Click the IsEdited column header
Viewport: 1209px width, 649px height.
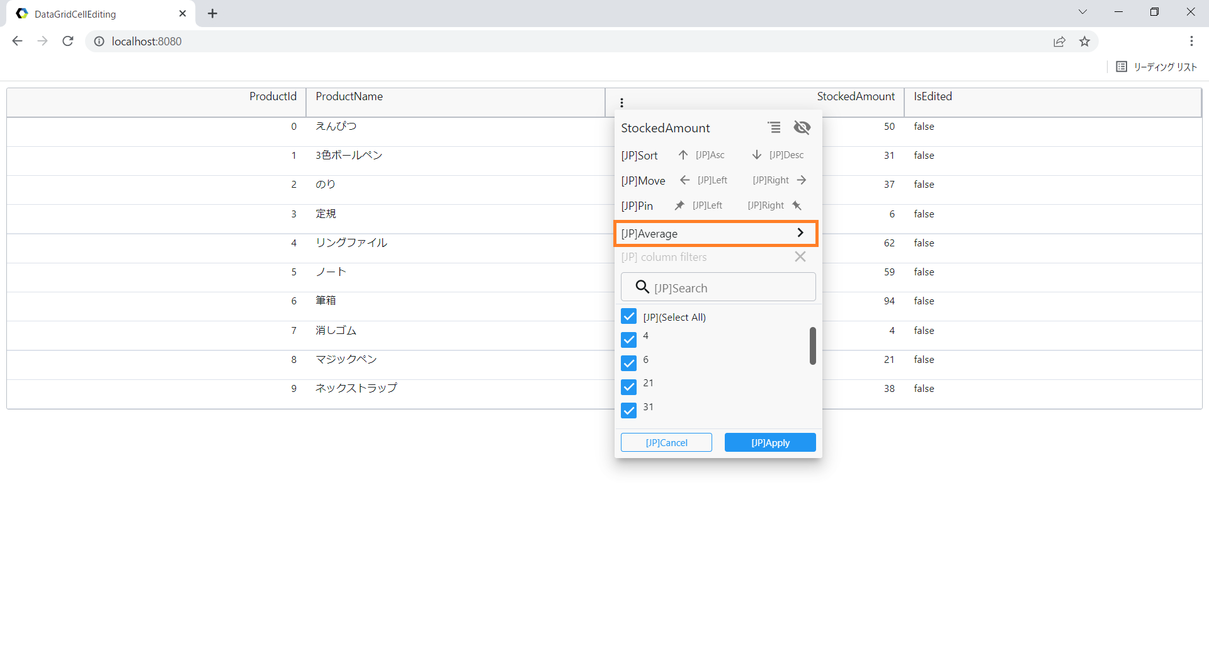[x=1053, y=102]
